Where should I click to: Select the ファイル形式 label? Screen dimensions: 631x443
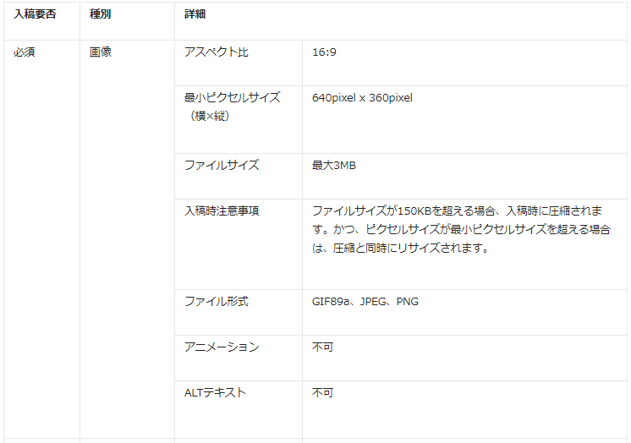point(217,302)
